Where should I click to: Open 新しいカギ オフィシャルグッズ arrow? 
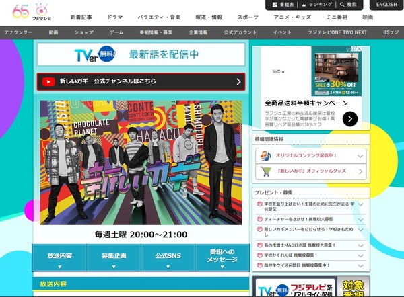(360, 171)
